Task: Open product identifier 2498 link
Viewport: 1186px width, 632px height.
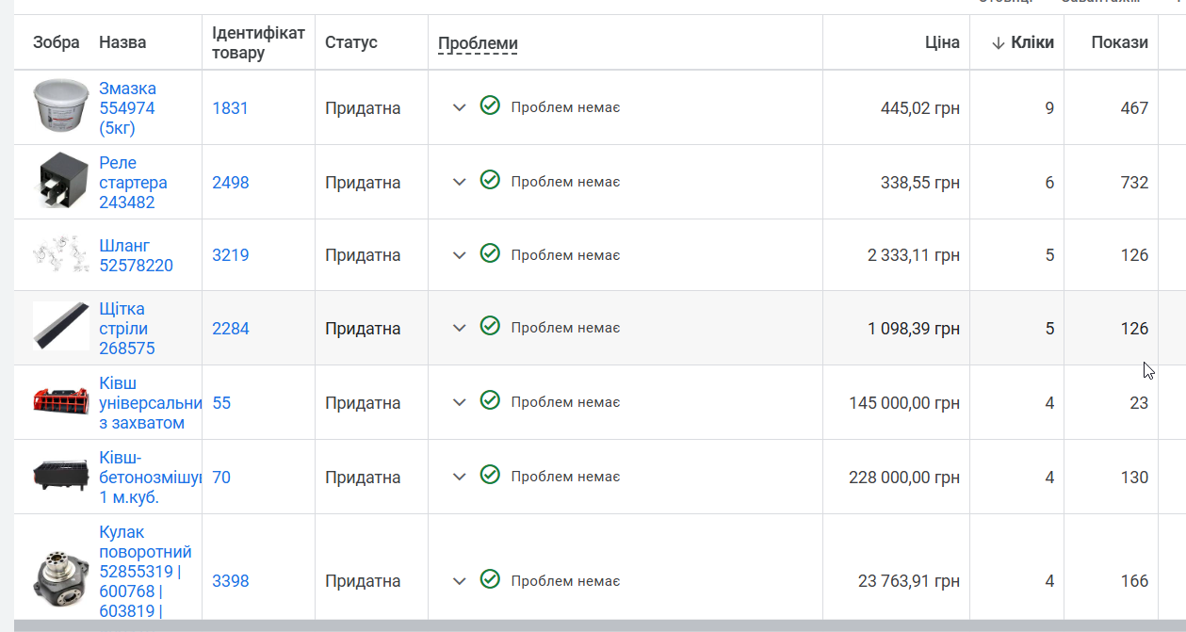Action: point(231,182)
